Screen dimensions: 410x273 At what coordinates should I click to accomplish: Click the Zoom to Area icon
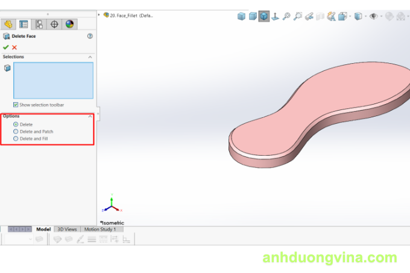298,16
